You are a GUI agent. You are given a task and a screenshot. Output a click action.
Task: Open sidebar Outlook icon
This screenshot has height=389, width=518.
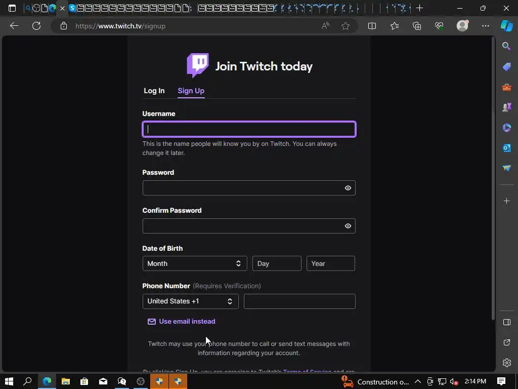[507, 148]
